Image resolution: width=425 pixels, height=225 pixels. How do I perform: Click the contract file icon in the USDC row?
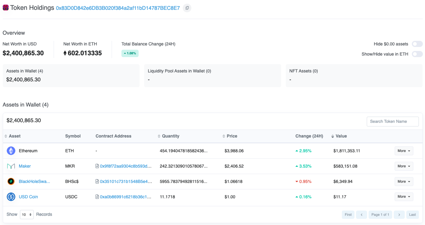[97, 197]
